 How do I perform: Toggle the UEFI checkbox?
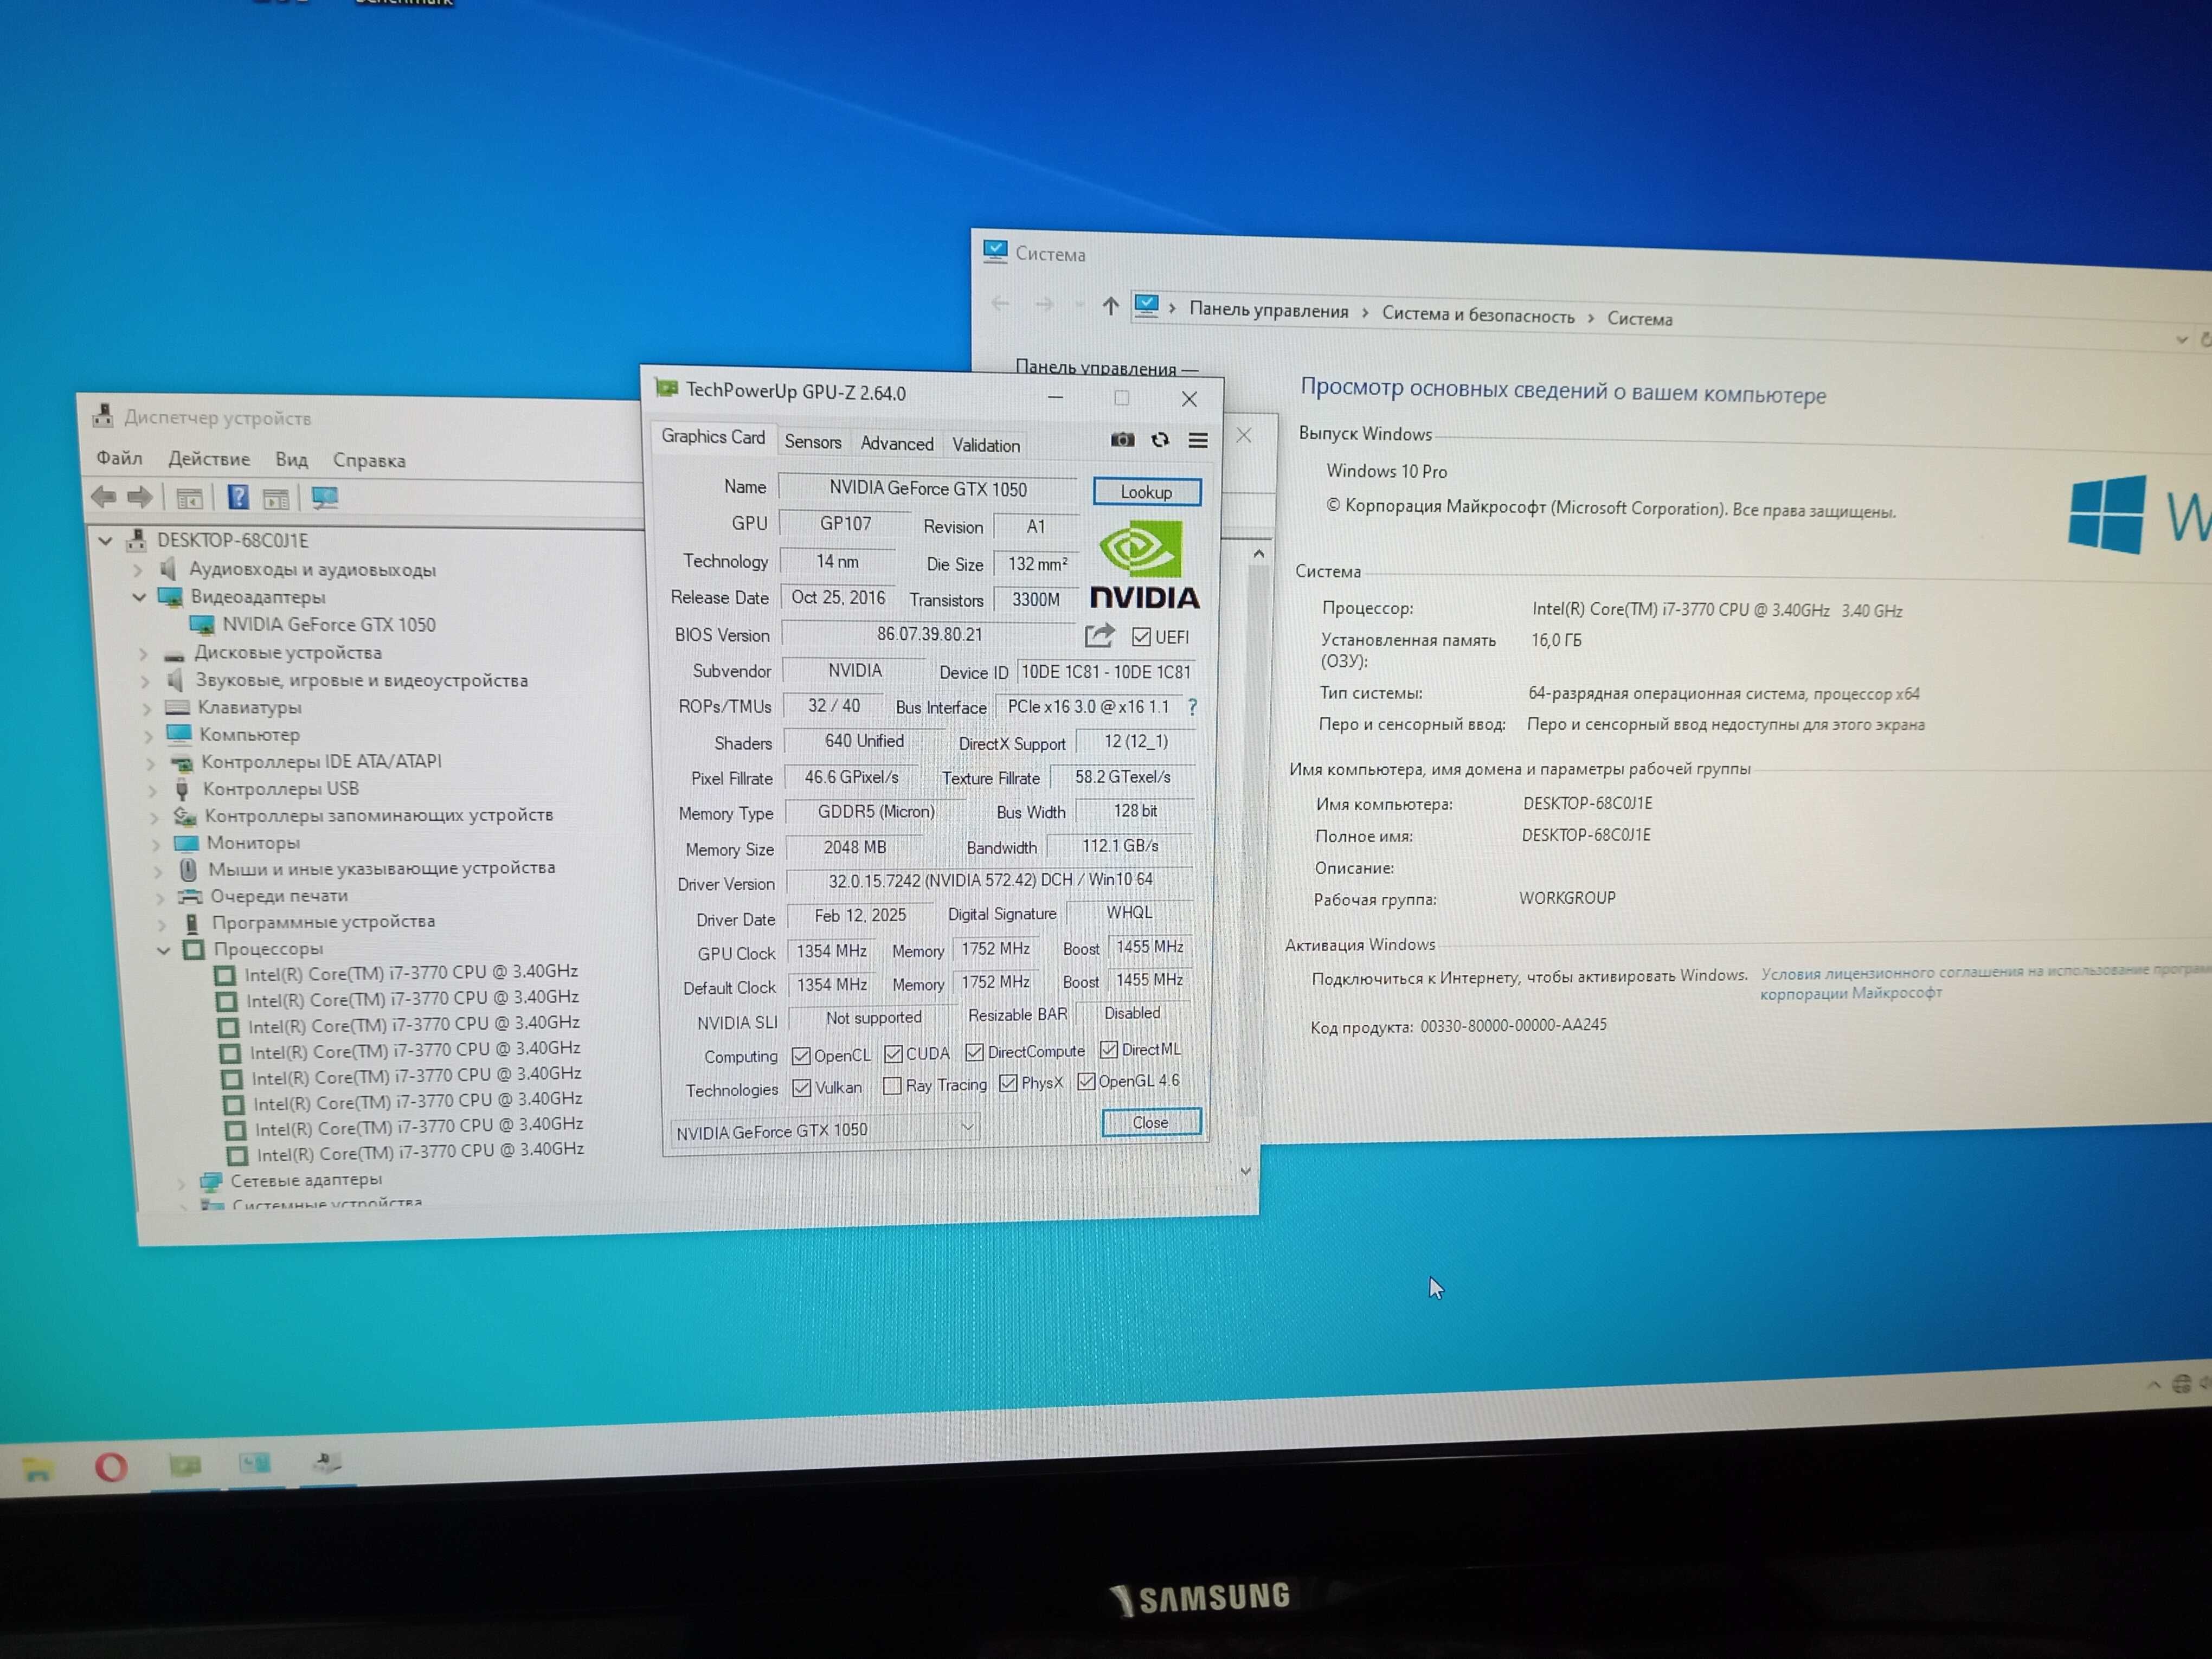[x=1141, y=637]
